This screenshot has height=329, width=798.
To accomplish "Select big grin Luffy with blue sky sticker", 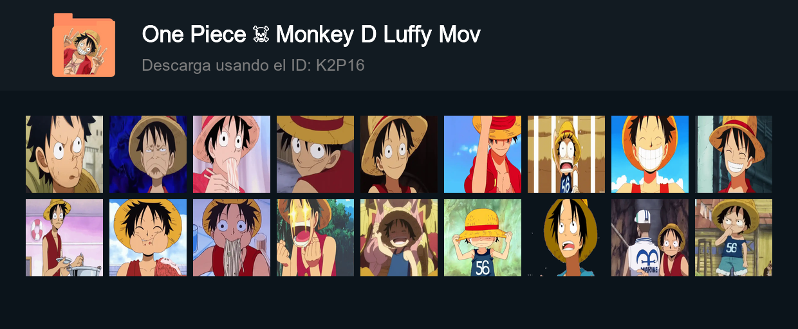I will pyautogui.click(x=650, y=154).
